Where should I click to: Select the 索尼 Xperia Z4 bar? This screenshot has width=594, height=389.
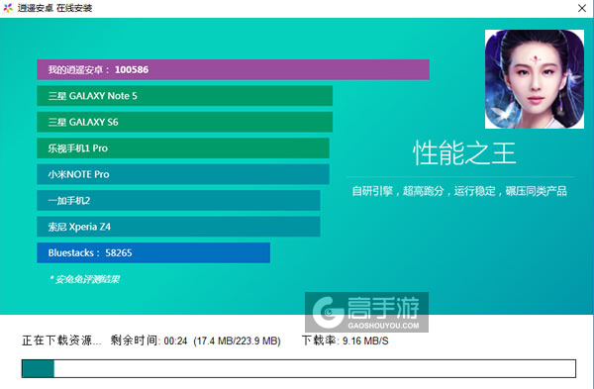pos(178,227)
